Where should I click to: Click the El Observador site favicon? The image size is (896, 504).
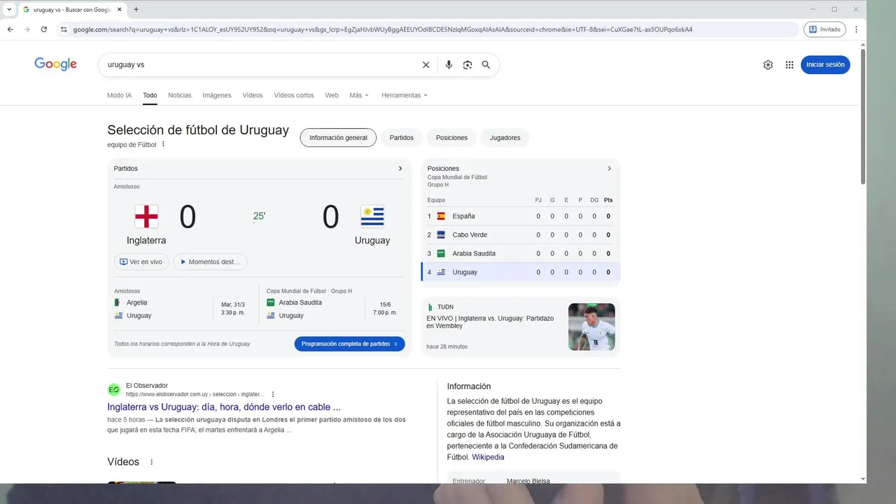(113, 389)
